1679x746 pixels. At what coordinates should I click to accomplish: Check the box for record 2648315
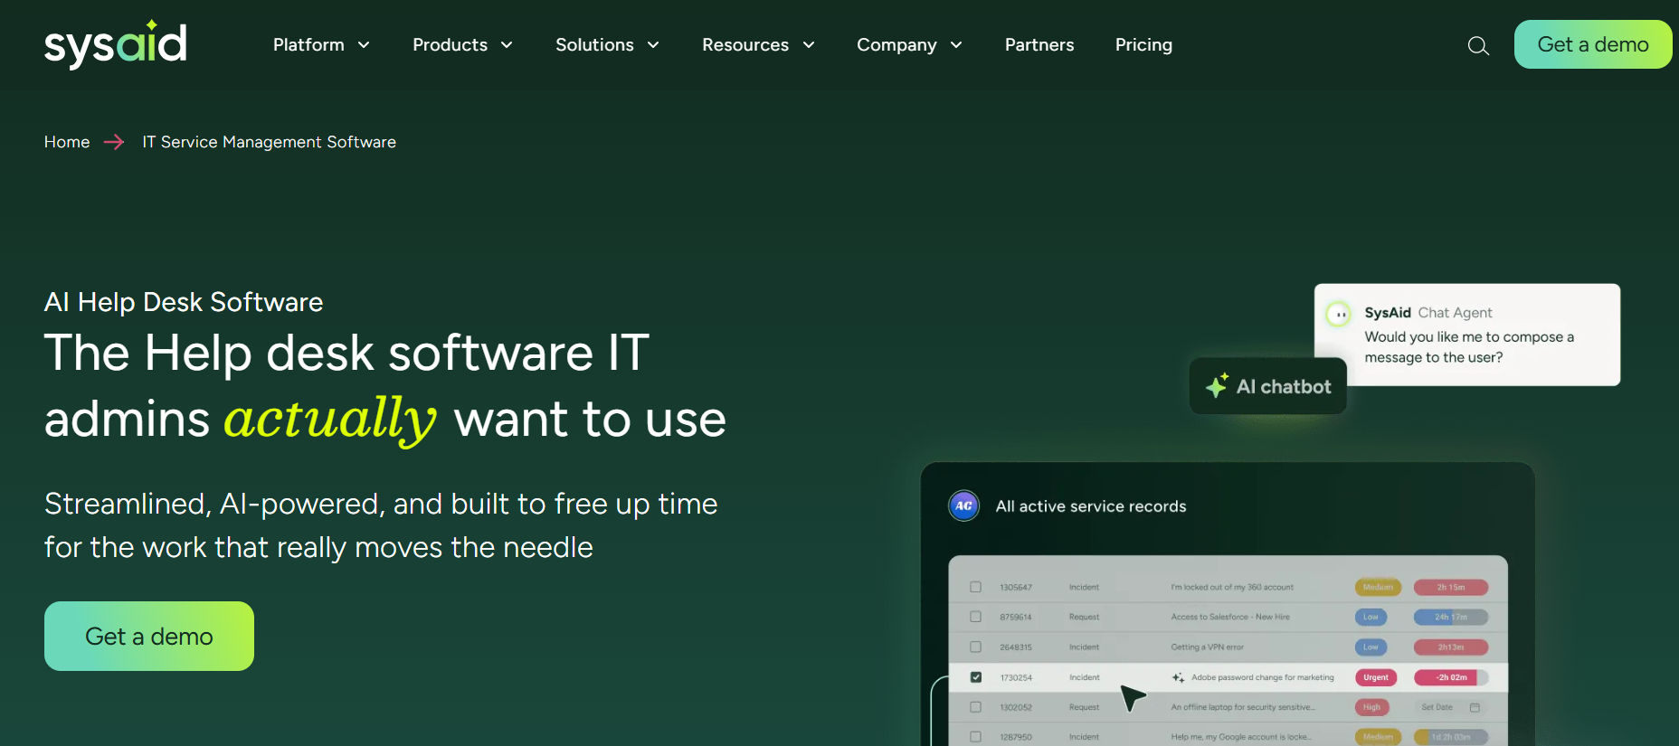pos(975,647)
